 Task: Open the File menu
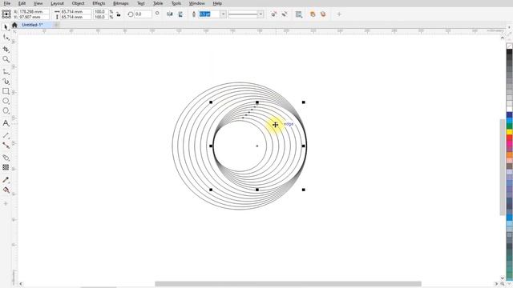7,3
